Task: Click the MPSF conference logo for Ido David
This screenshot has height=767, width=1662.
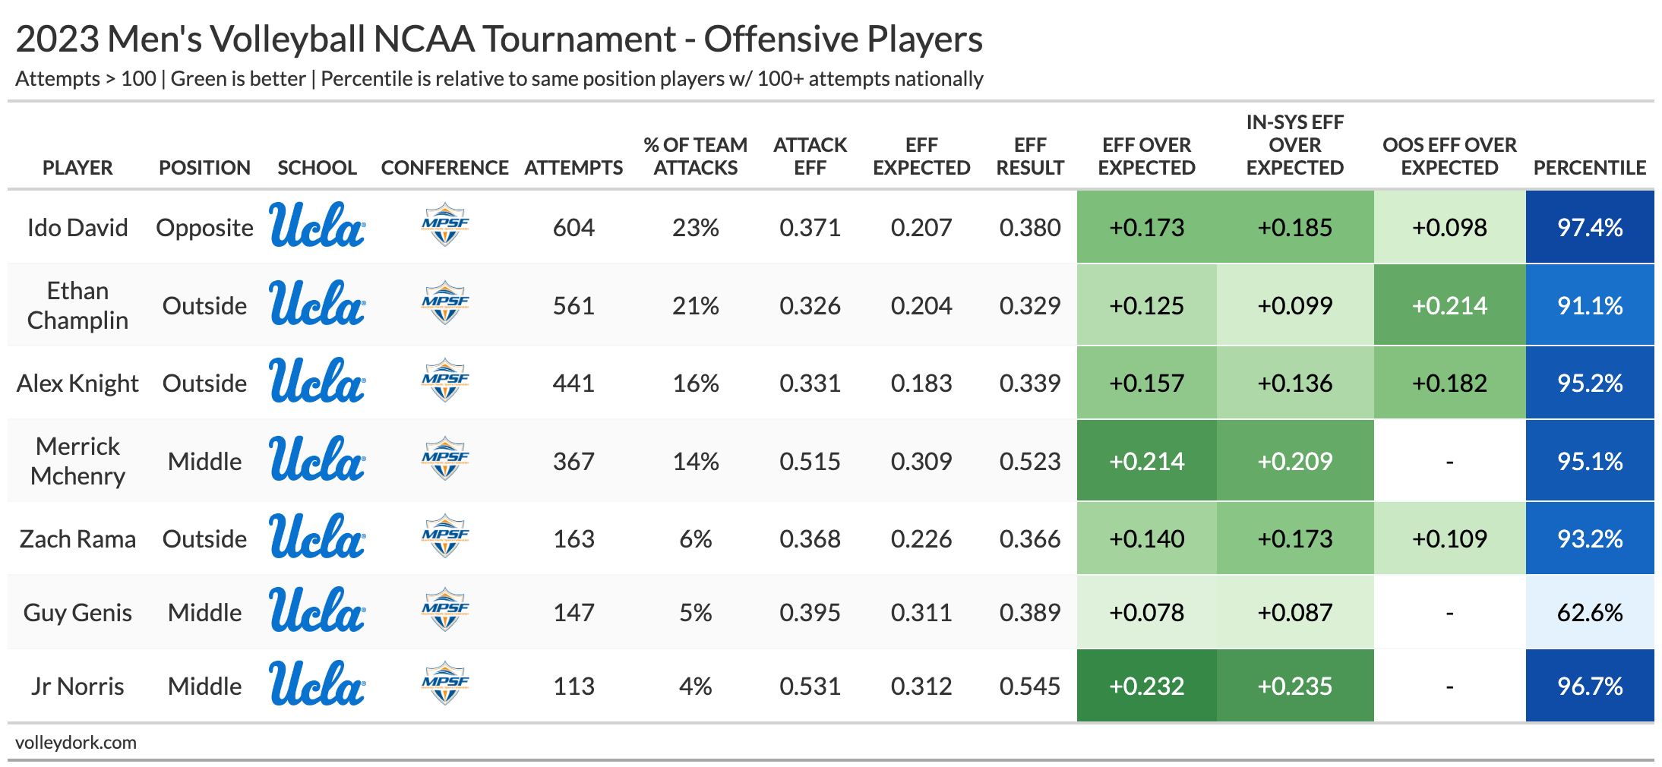Action: click(445, 225)
